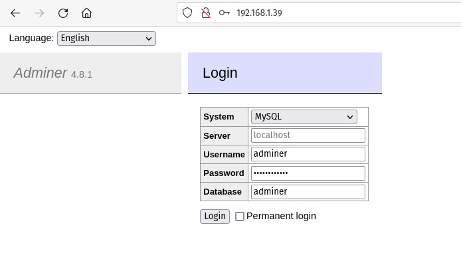Screen dimensions: 461x261
Task: Click the Adminer title link
Action: tap(41, 73)
